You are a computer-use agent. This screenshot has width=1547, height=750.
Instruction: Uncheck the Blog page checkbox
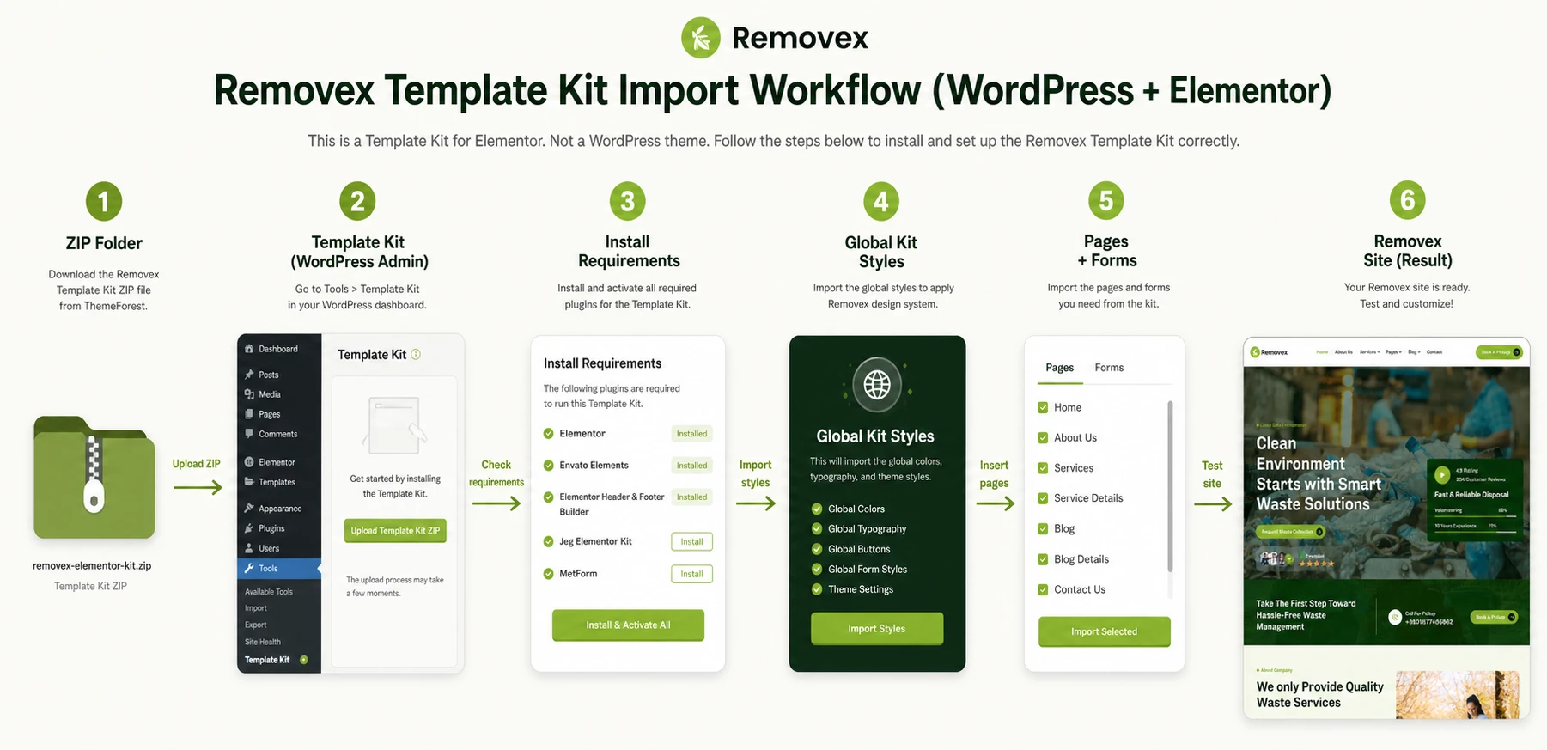1043,529
